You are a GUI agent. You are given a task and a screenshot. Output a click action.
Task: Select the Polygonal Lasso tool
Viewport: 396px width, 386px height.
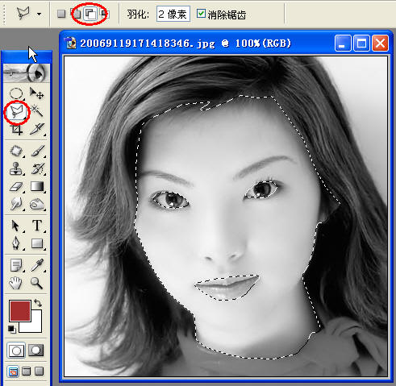[17, 112]
